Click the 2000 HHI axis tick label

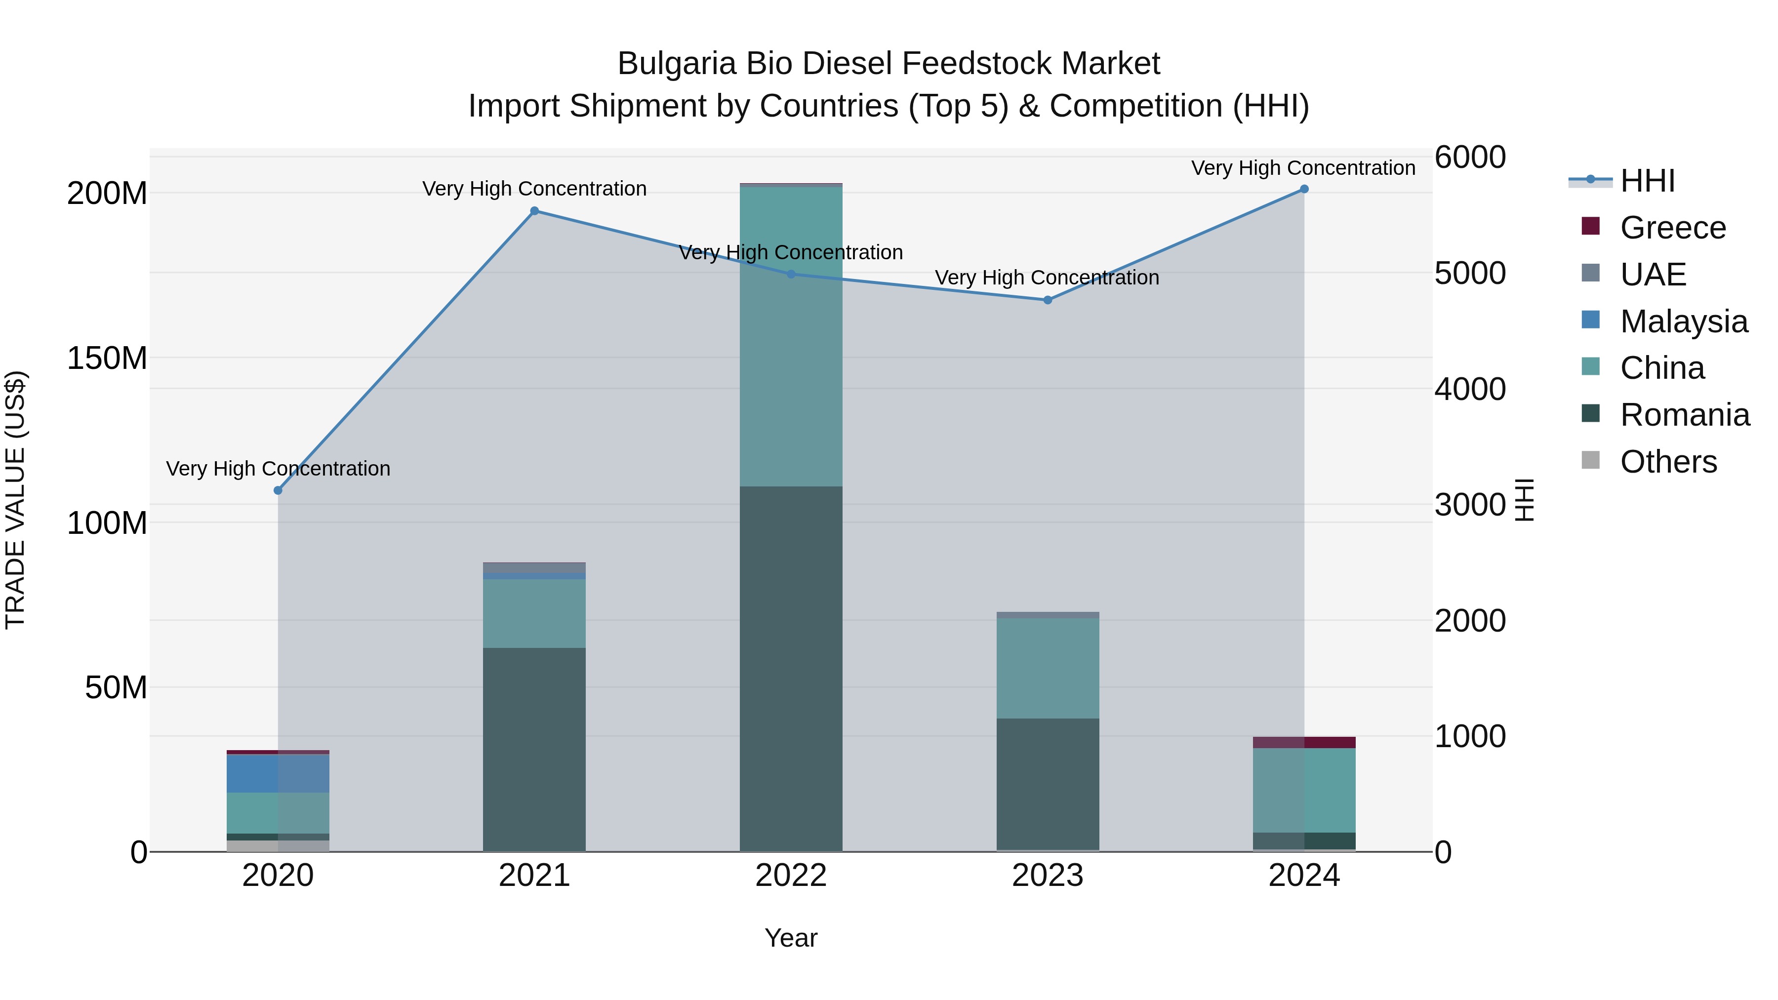[1470, 620]
